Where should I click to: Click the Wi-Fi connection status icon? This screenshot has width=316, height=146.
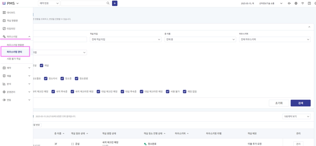click(x=302, y=3)
